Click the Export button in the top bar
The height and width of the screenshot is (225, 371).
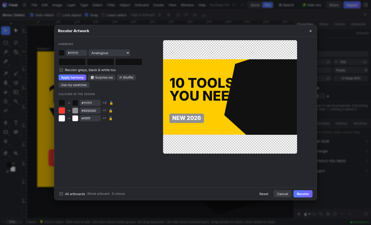point(352,5)
